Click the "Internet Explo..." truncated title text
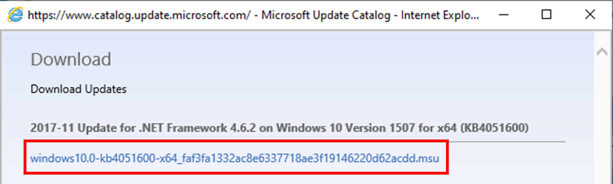Image resolution: width=613 pixels, height=184 pixels. (x=440, y=15)
